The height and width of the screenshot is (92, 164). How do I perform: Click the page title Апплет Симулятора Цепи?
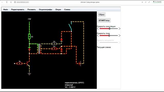coord(90,2)
